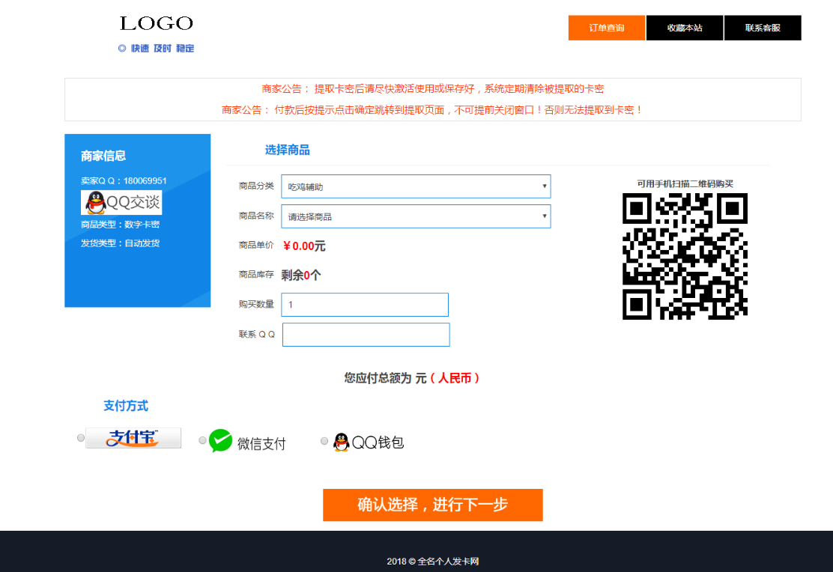Select the QQ钱包 radio button
Image resolution: width=833 pixels, height=572 pixels.
[324, 441]
